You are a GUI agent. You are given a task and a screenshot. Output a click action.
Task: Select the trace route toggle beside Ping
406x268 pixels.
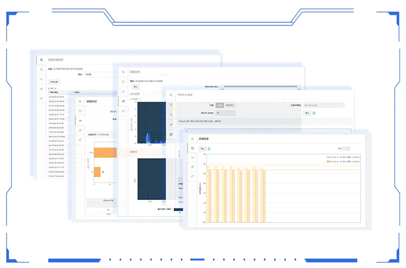click(230, 105)
